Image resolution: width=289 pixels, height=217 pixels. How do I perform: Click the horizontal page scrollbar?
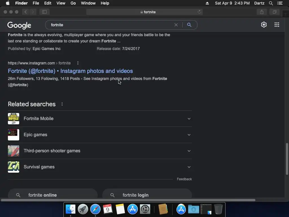128,200
